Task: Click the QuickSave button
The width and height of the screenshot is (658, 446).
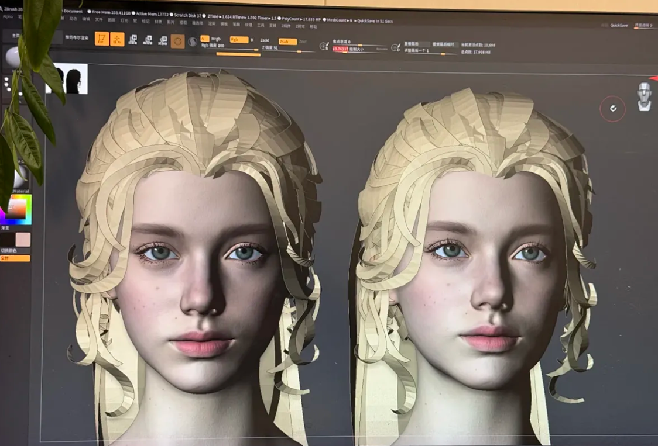Action: (x=619, y=26)
